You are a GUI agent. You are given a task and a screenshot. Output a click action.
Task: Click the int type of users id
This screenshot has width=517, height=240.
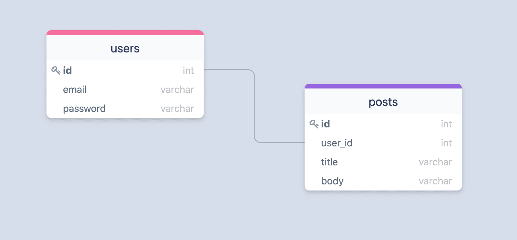tap(188, 70)
